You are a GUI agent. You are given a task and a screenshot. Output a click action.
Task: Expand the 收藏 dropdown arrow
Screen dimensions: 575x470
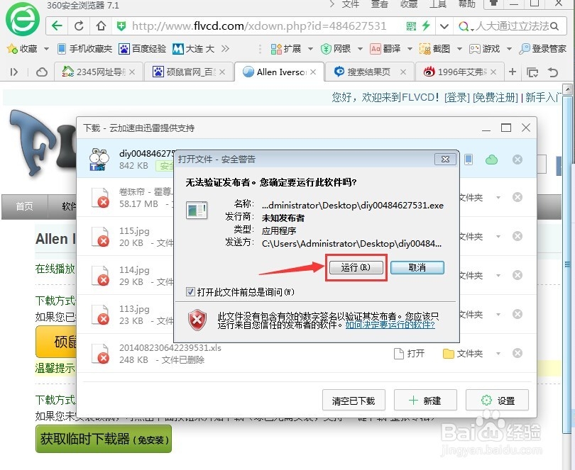click(x=47, y=49)
